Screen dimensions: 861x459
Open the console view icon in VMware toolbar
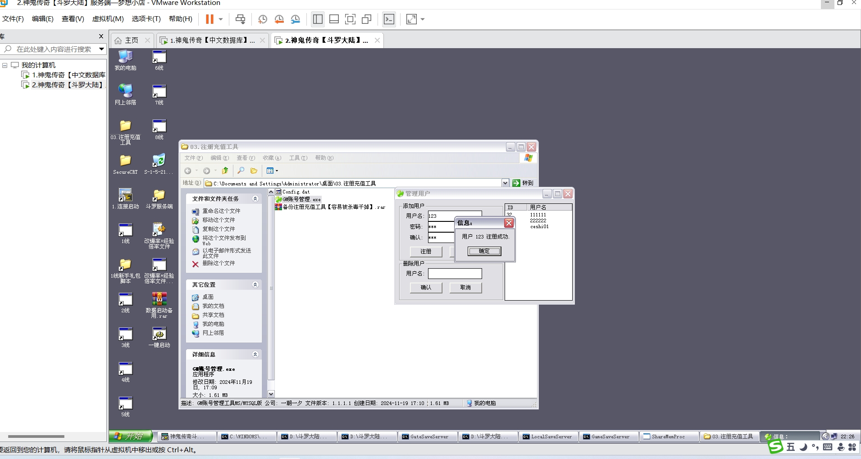[389, 19]
